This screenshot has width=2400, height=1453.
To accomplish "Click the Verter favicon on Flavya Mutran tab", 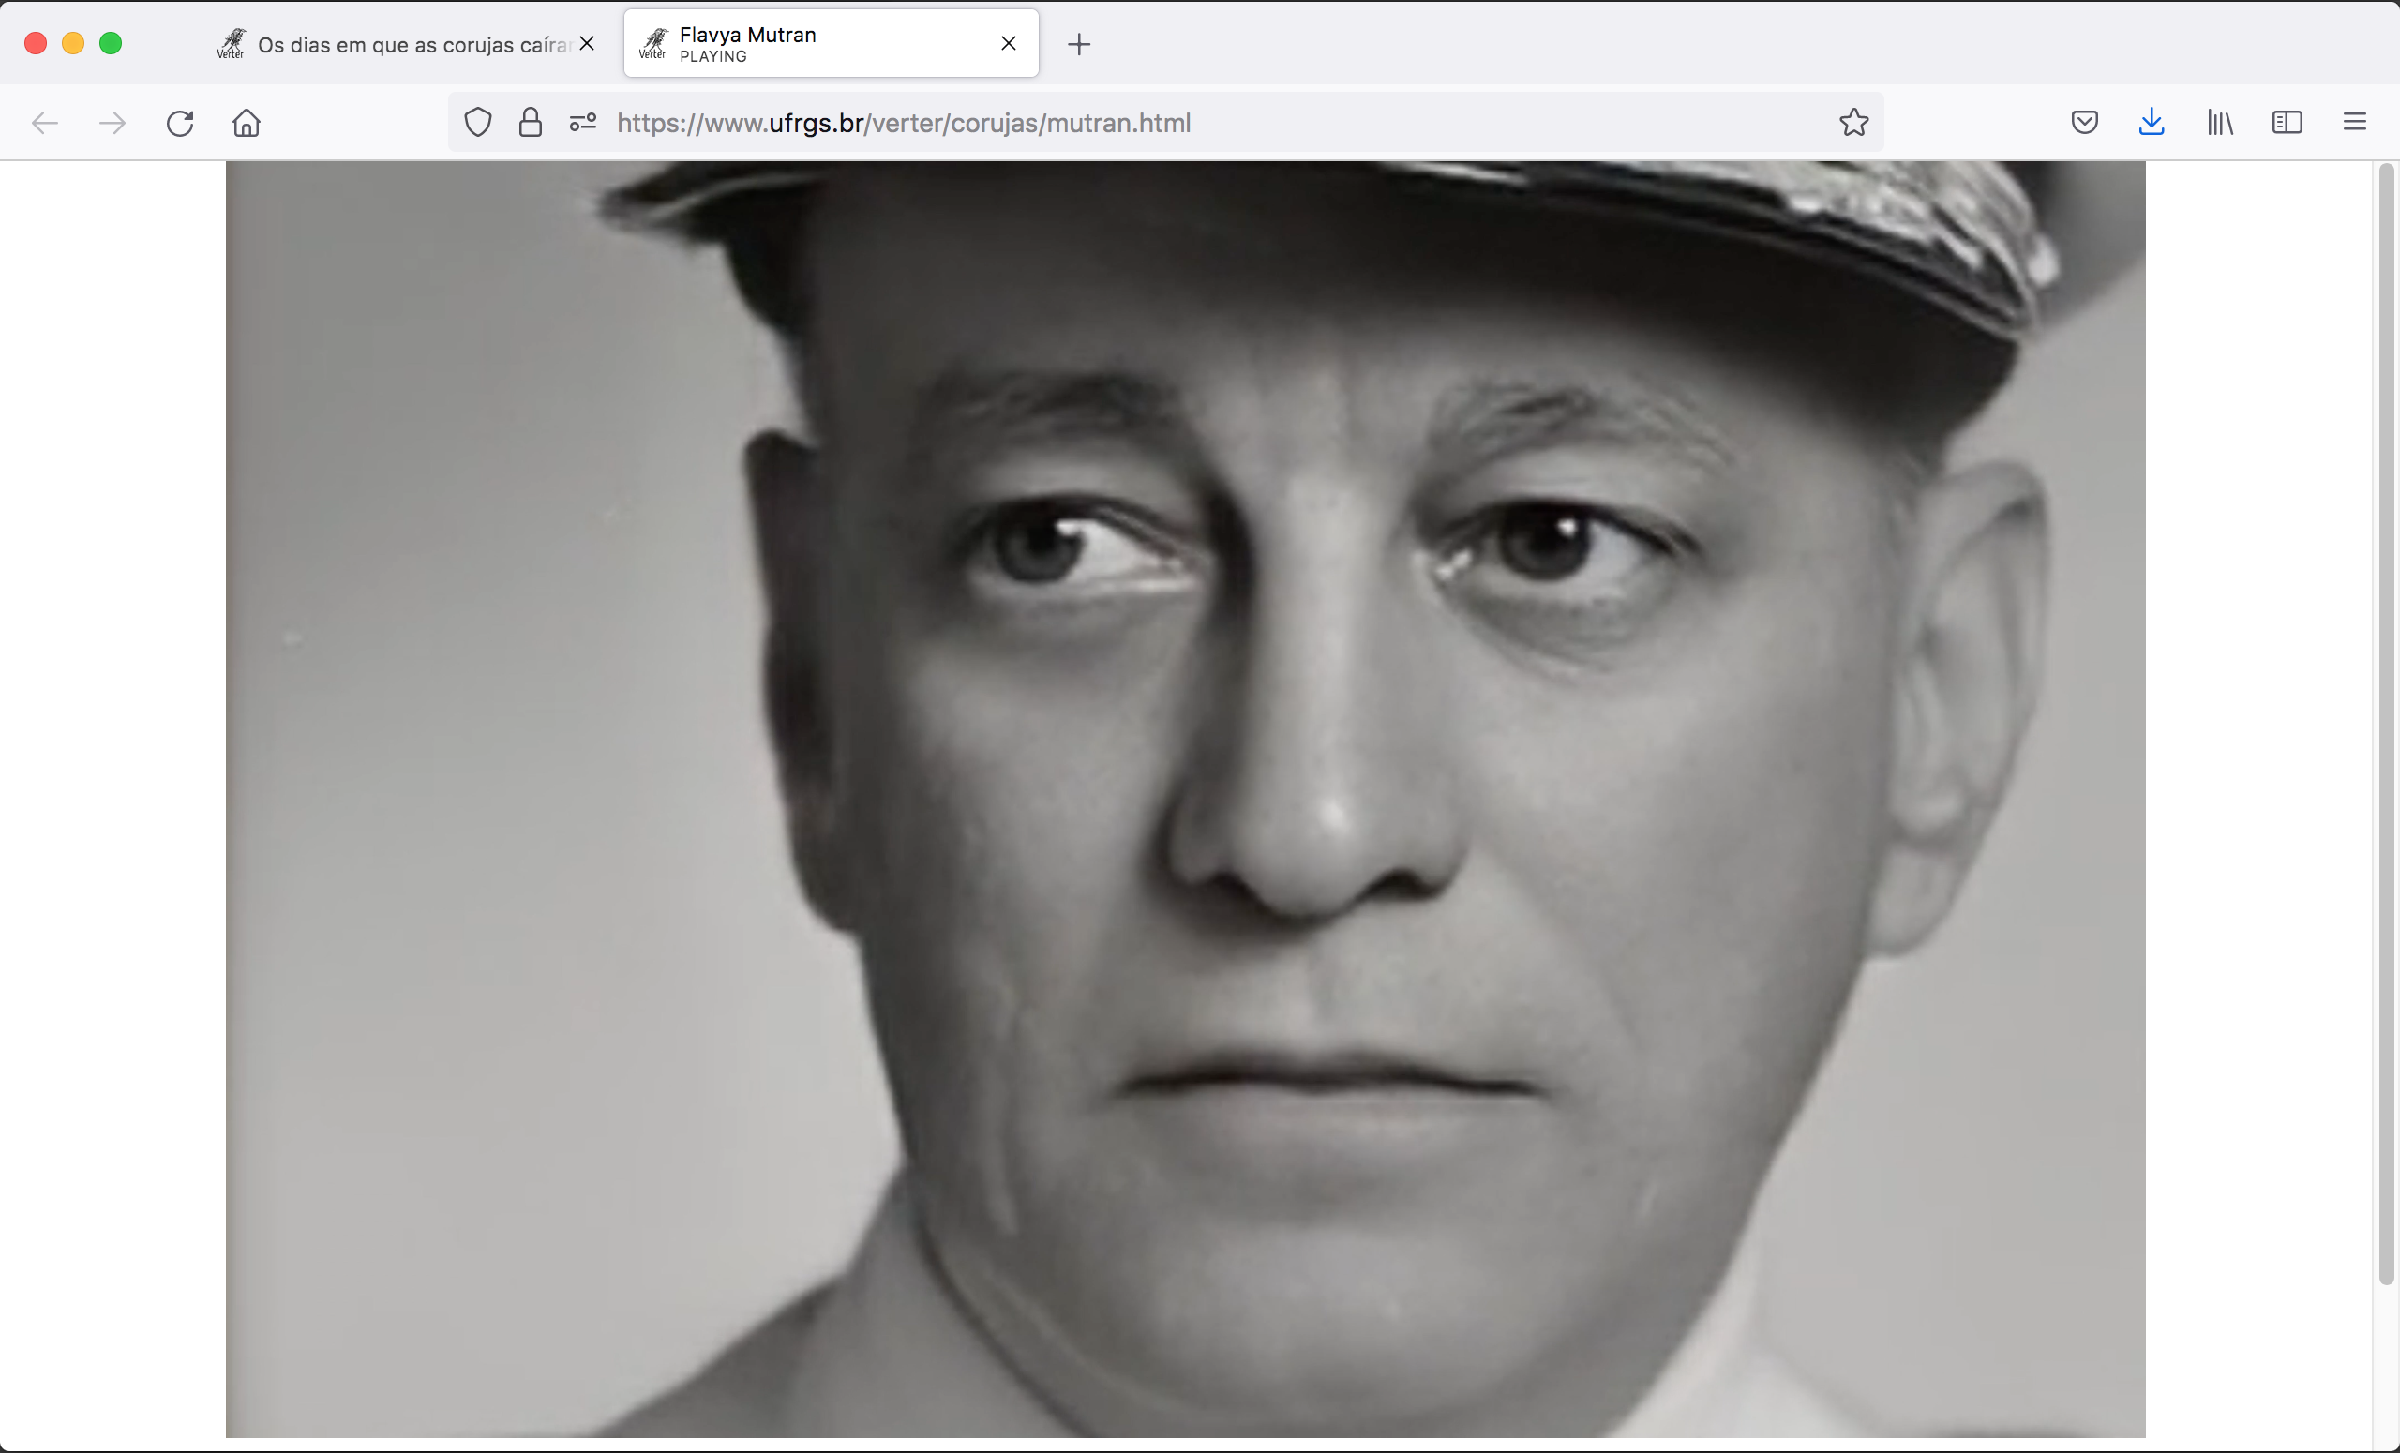I will point(652,44).
